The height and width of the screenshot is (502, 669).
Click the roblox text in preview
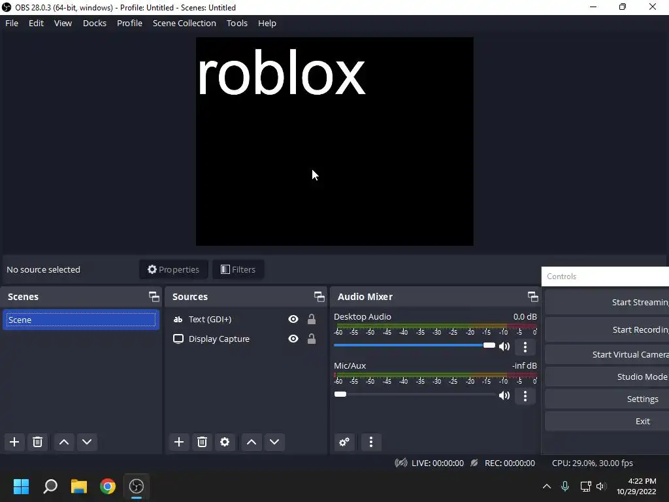[281, 73]
